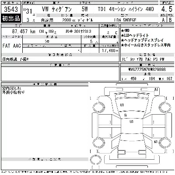Select the interior grade B cell
This screenshot has width=175, height=175.
pos(170,20)
